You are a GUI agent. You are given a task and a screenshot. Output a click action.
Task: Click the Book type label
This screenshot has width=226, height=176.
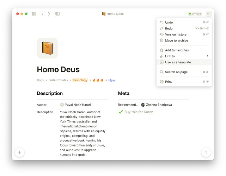tap(40, 80)
